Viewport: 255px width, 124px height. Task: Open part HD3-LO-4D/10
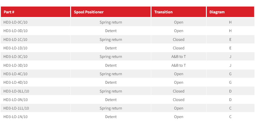[15, 82]
